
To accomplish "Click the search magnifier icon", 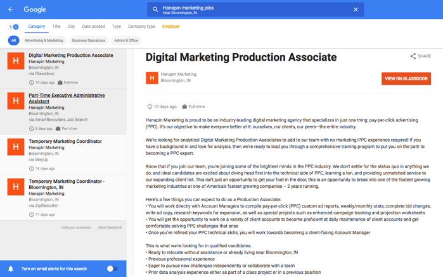I will tap(155, 9).
